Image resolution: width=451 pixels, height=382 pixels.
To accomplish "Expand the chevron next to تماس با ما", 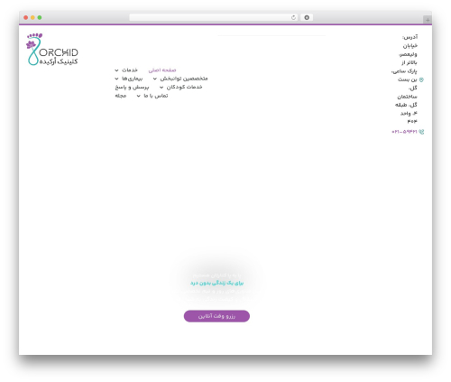I will (138, 96).
